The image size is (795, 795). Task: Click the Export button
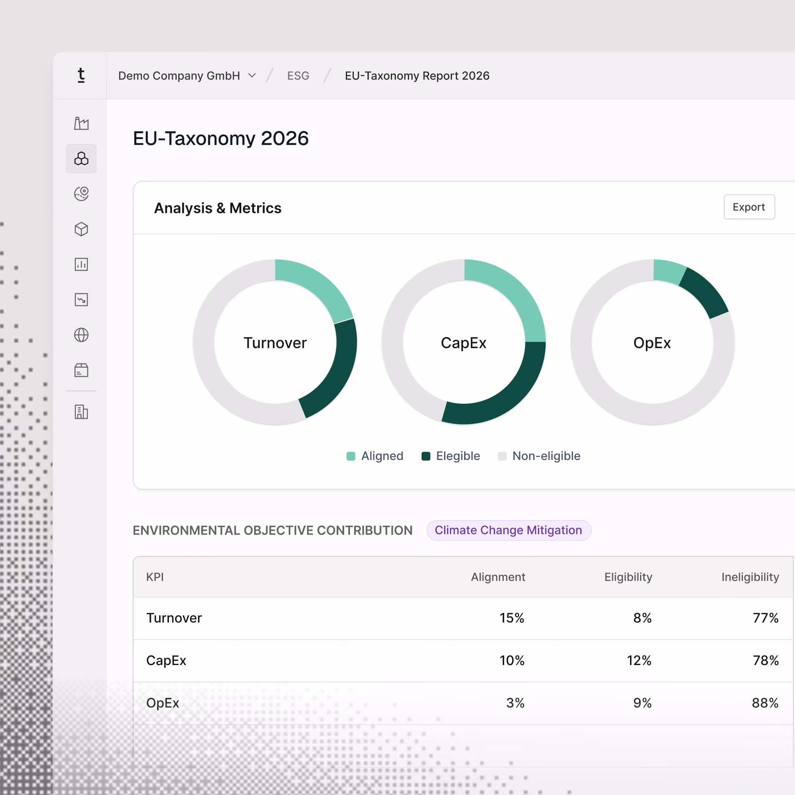(x=749, y=207)
